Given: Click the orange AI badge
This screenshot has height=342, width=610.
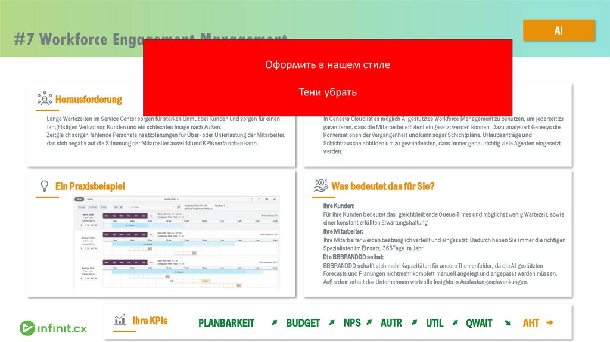Looking at the screenshot, I should [x=559, y=30].
